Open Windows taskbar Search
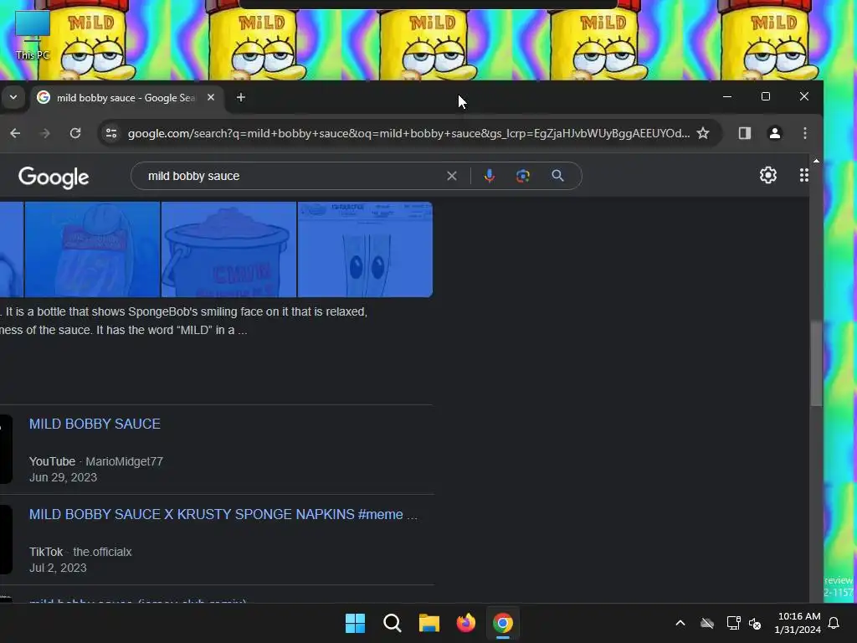This screenshot has width=857, height=643. (392, 623)
